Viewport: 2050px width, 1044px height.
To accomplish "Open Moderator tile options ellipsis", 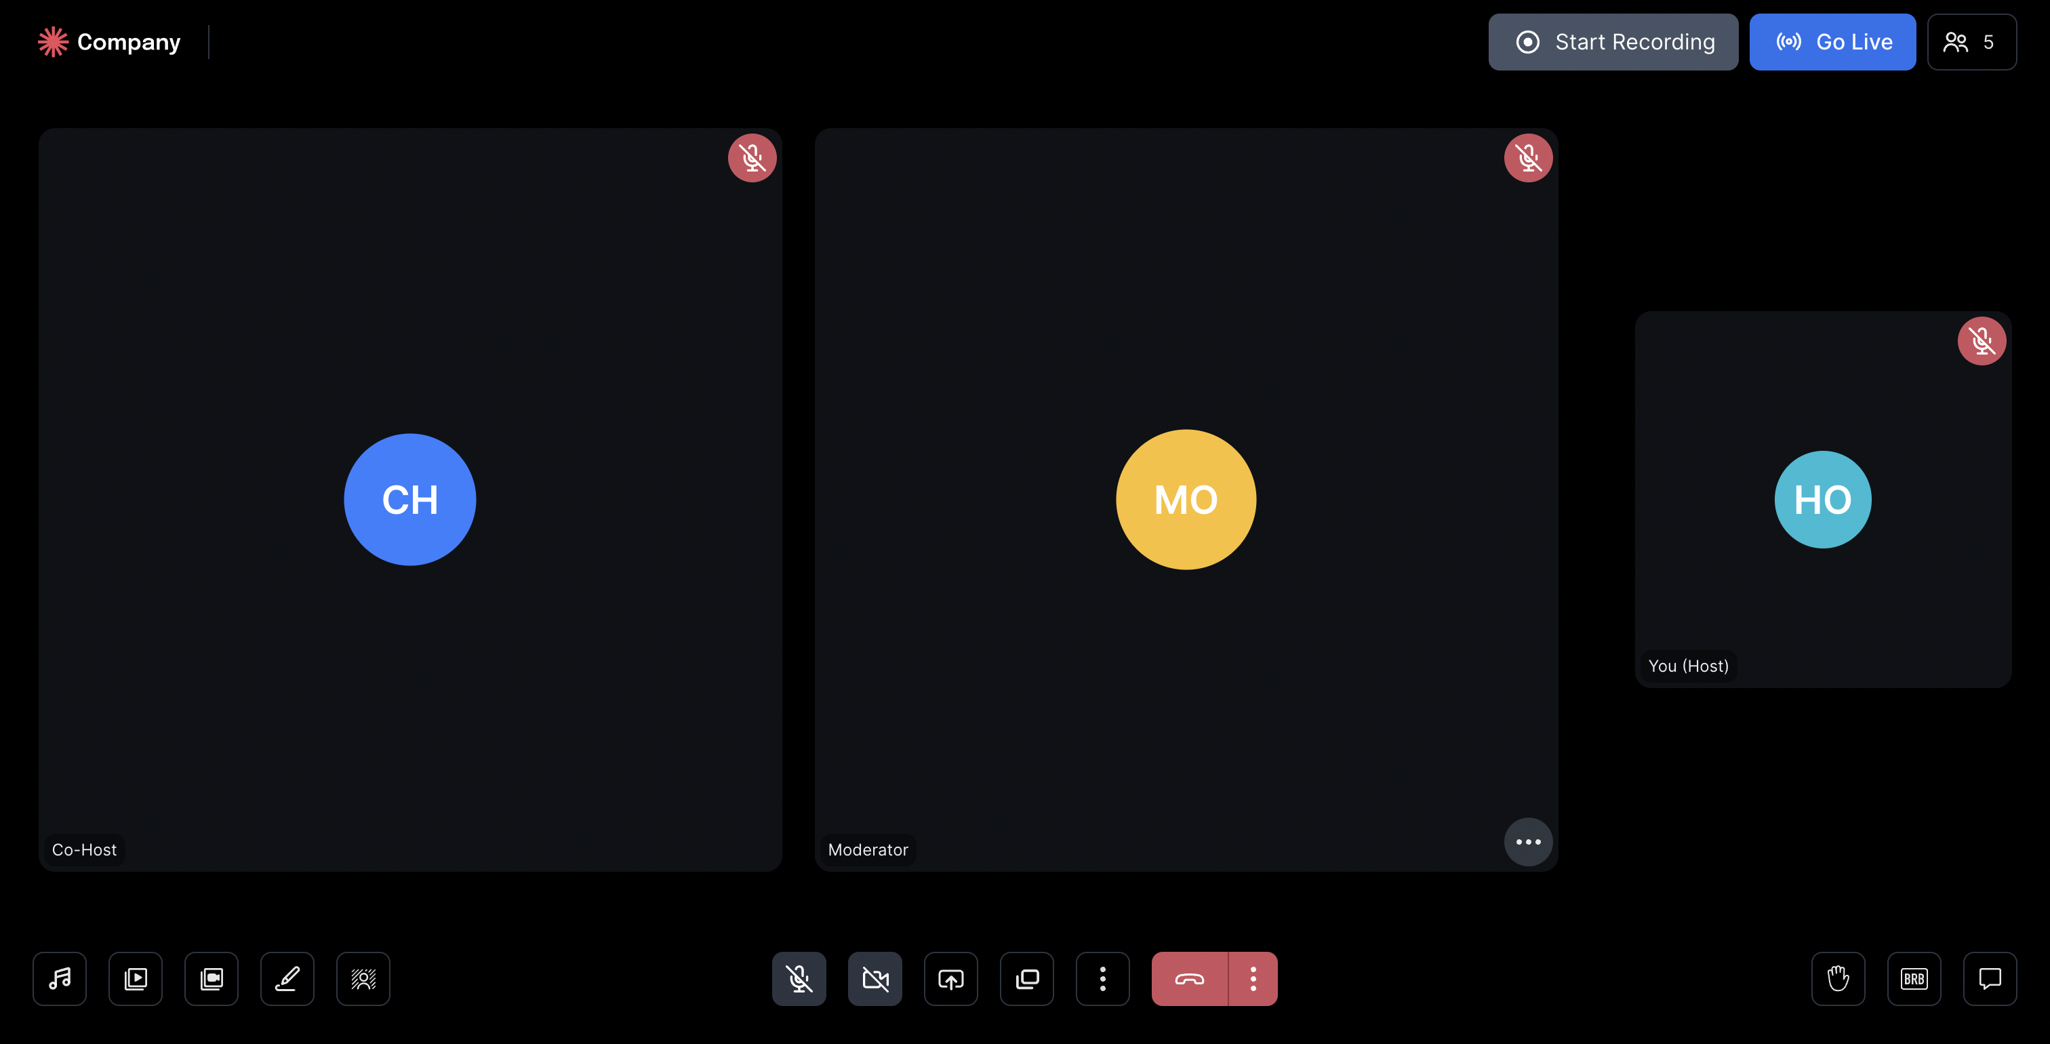I will [1528, 842].
